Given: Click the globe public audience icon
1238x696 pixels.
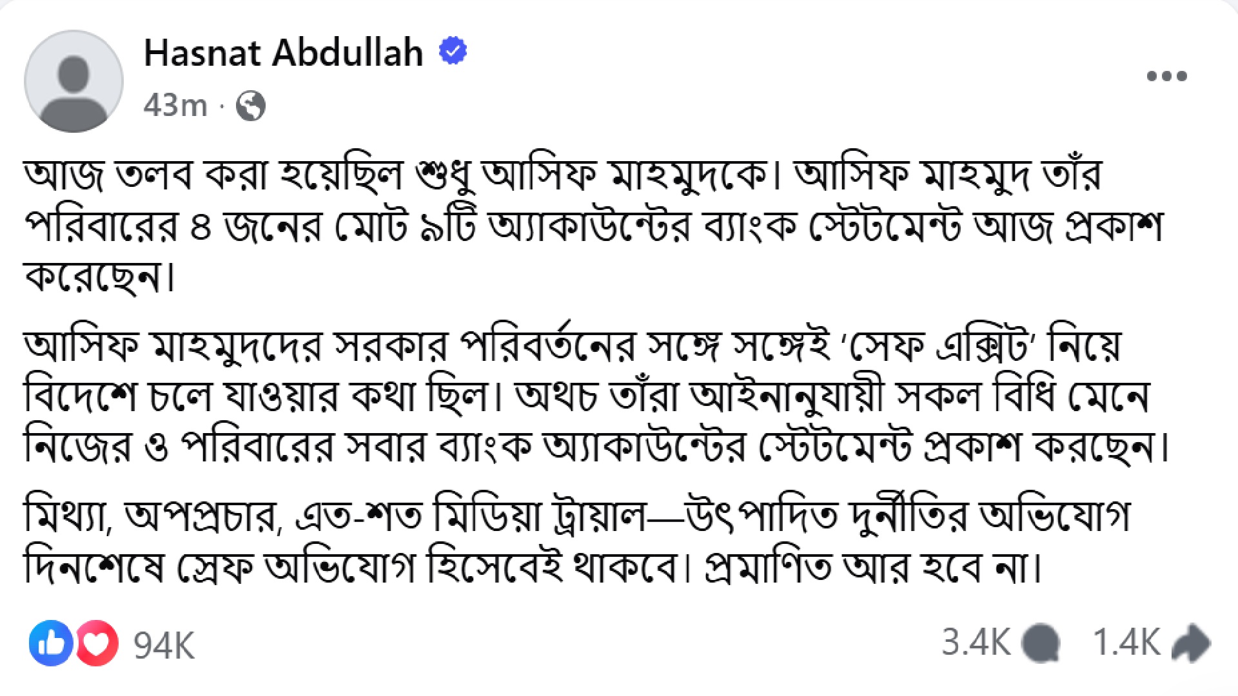Looking at the screenshot, I should click(250, 106).
